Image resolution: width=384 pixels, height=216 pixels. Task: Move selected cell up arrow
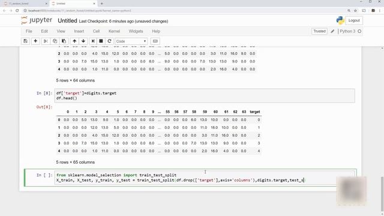click(74, 41)
